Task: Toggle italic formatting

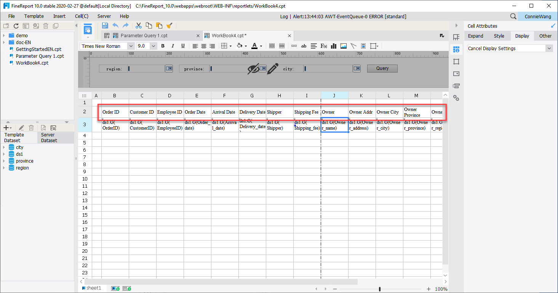Action: click(x=173, y=46)
